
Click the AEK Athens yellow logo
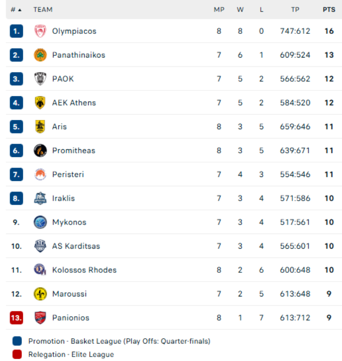[40, 103]
